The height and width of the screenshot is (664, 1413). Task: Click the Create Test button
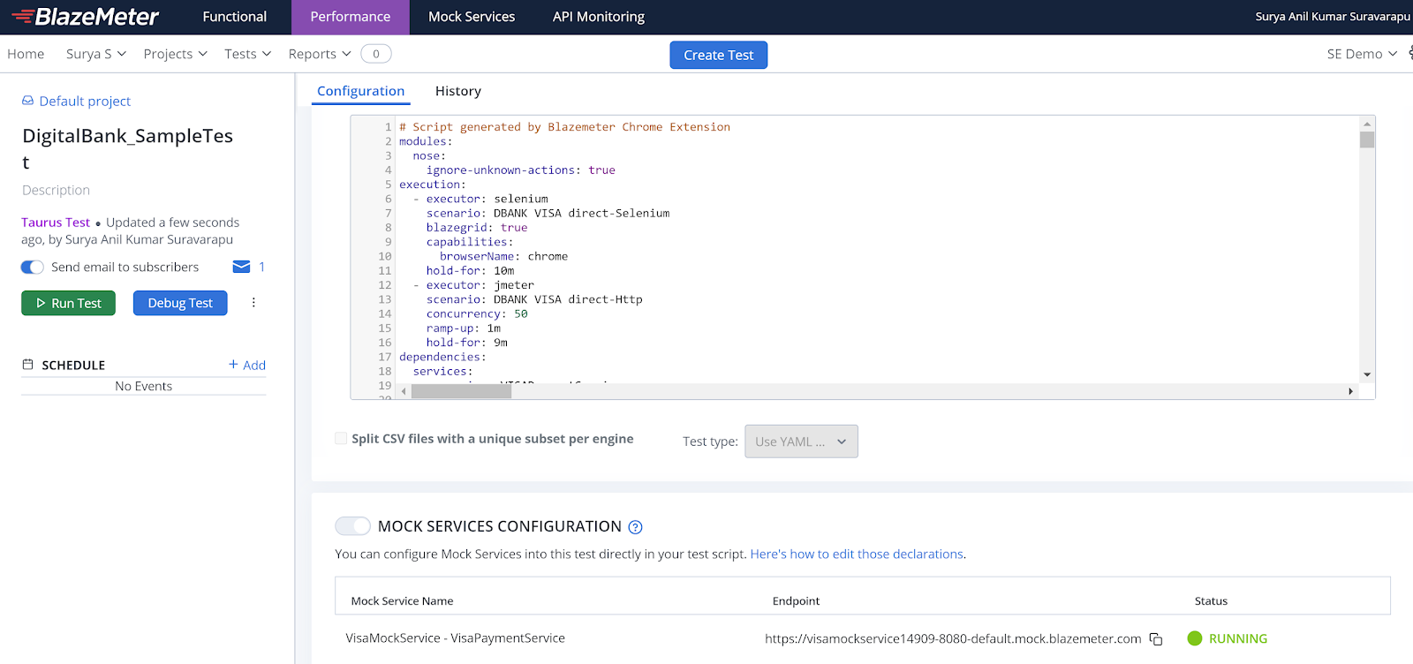[x=719, y=55]
